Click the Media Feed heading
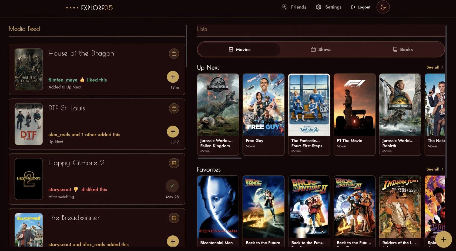 (24, 29)
